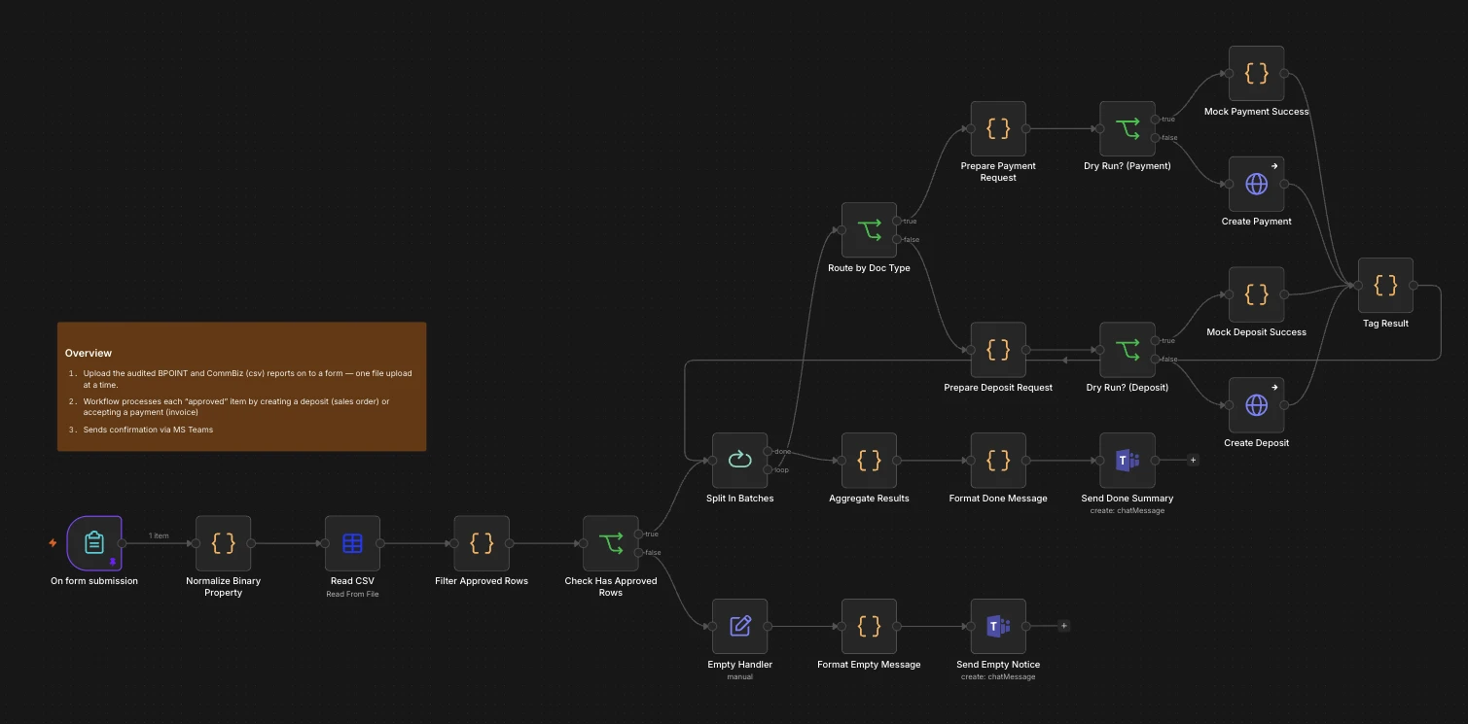
Task: Click false output of Check Has Approved Rows
Action: pos(638,552)
